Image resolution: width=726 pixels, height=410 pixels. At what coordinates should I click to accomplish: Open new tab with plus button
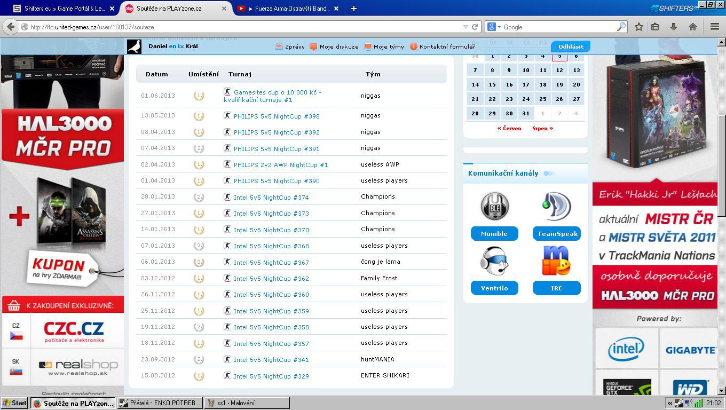353,9
